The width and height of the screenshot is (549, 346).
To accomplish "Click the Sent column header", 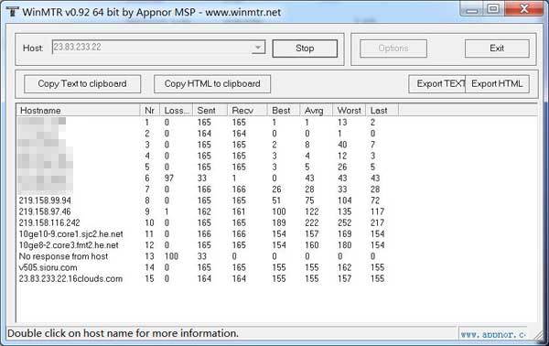I will pos(210,111).
